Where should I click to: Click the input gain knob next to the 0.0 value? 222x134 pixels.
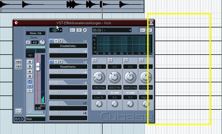[43, 42]
